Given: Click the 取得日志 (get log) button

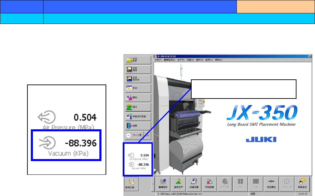Looking at the screenshot, I should tap(131, 184).
